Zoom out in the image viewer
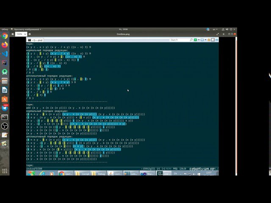 (x=13, y=34)
